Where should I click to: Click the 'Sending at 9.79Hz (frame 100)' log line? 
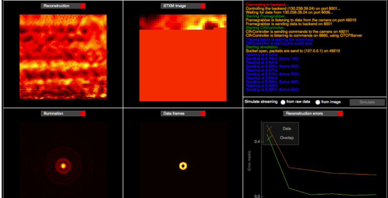tap(272, 59)
